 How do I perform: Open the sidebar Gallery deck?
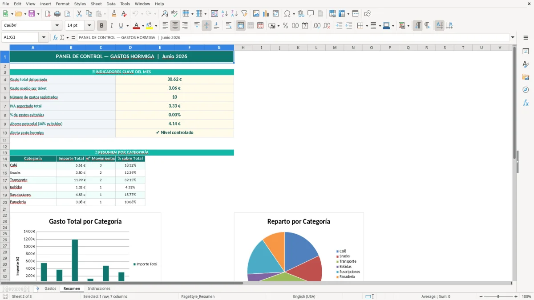pyautogui.click(x=526, y=77)
